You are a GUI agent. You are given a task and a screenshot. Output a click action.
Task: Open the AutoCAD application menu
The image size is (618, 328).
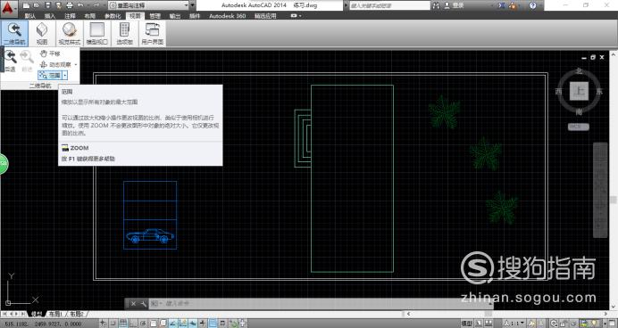(x=9, y=8)
